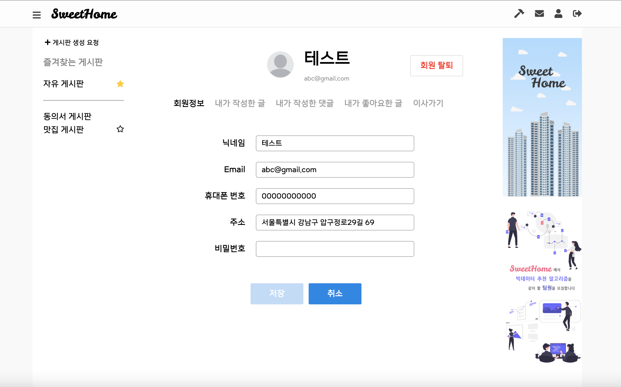Favorite 맛집 게시판 with the empty star

(x=120, y=129)
